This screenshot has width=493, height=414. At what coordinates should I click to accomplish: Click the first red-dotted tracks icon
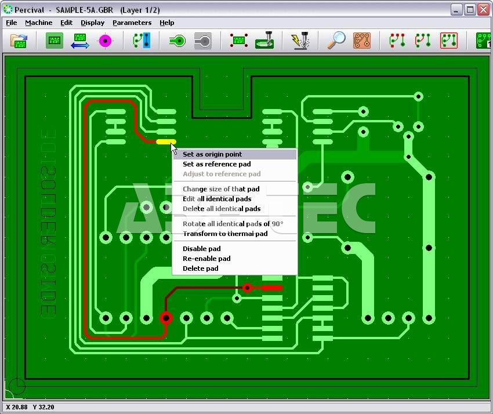[x=397, y=41]
